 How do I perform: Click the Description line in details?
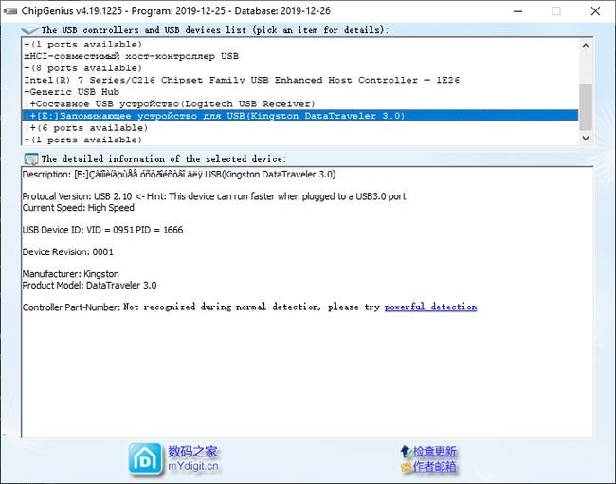point(179,175)
